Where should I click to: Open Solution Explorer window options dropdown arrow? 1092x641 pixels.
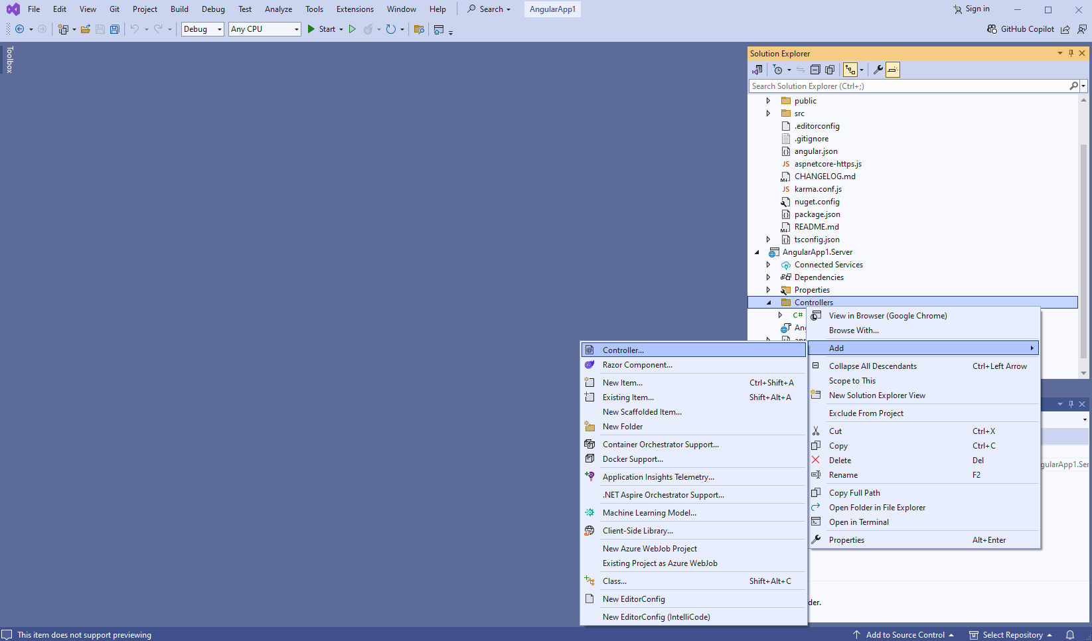click(x=1059, y=53)
